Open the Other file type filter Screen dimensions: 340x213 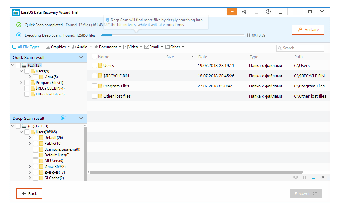click(x=175, y=47)
